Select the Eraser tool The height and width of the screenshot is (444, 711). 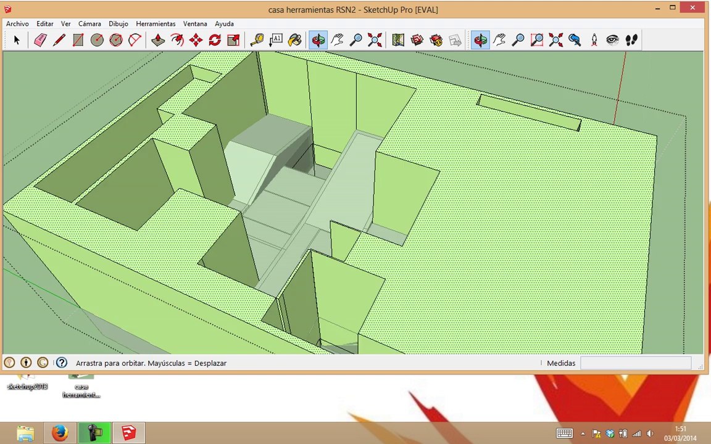pos(40,40)
